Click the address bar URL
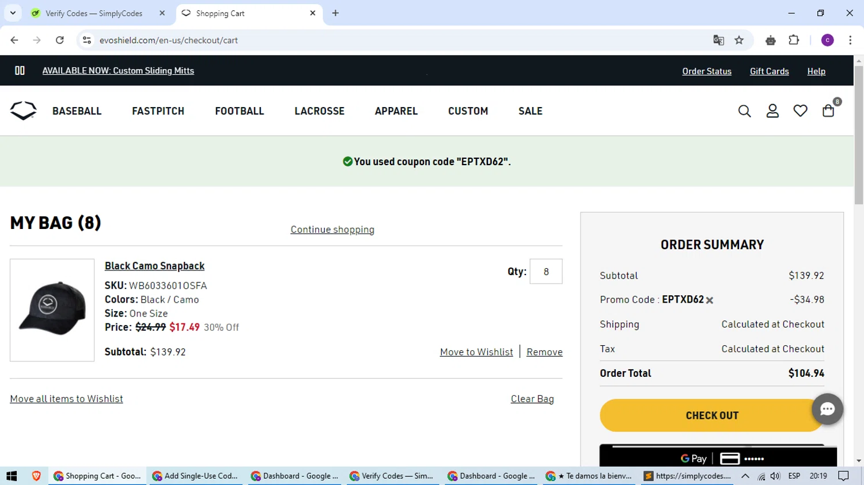Viewport: 864px width, 485px height. (x=169, y=40)
